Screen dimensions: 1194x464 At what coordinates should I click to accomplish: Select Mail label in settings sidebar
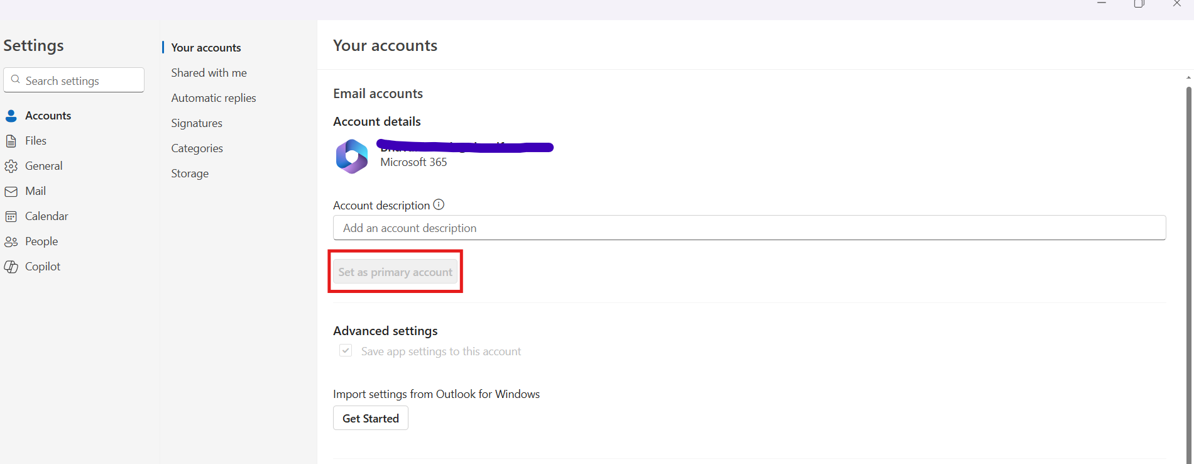click(35, 191)
